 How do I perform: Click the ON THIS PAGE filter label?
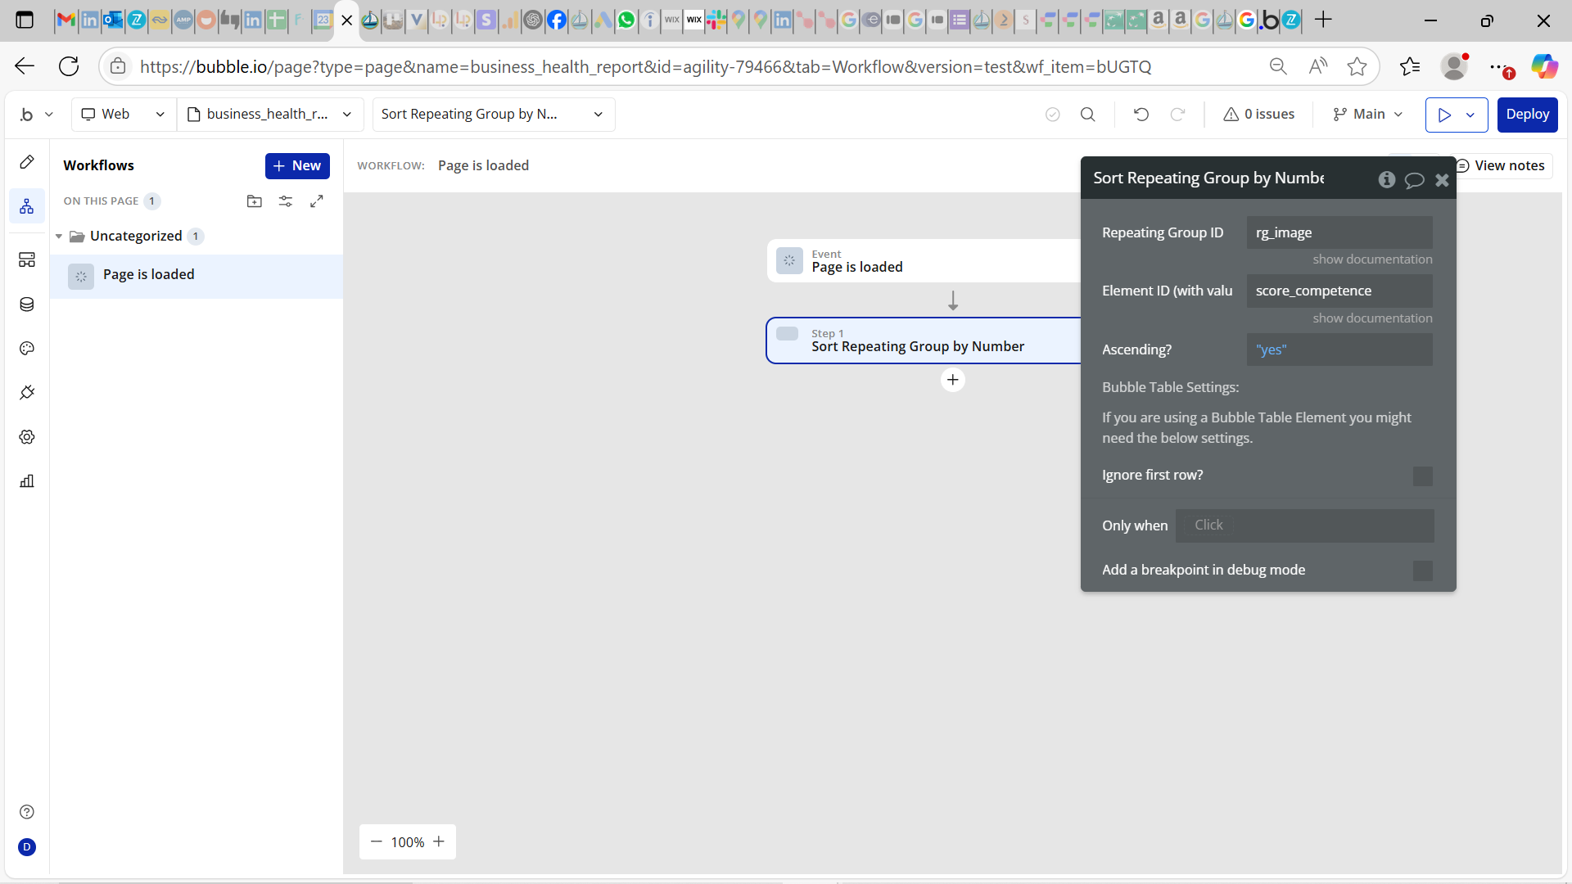[x=101, y=201]
